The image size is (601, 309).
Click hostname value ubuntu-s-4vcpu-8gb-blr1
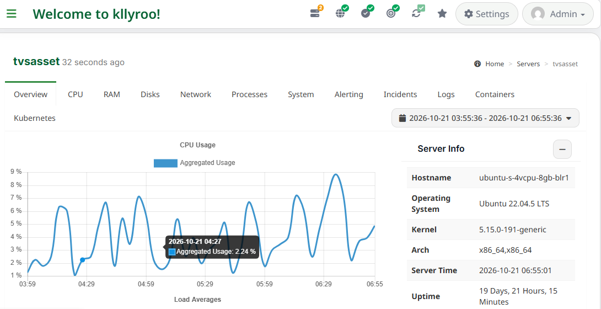coord(524,178)
